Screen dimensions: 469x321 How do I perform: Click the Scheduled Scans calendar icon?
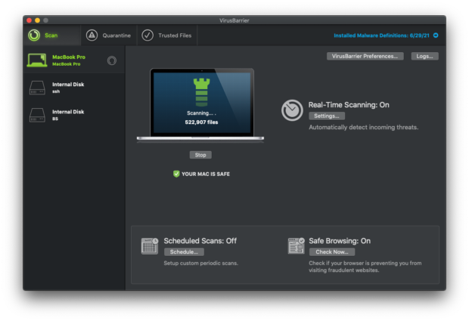coord(149,245)
